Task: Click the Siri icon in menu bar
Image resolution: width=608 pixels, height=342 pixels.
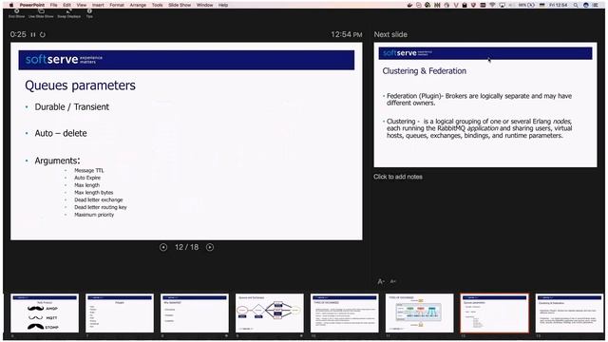Action: click(x=586, y=5)
